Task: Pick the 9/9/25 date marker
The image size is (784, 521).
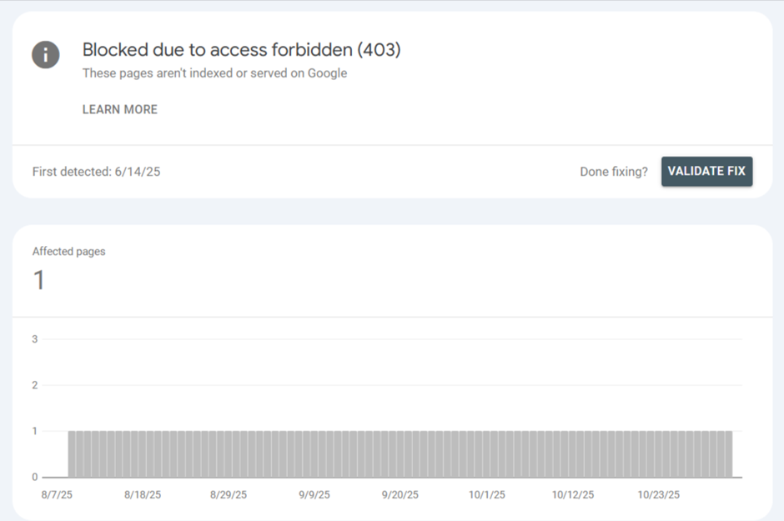Action: 314,494
